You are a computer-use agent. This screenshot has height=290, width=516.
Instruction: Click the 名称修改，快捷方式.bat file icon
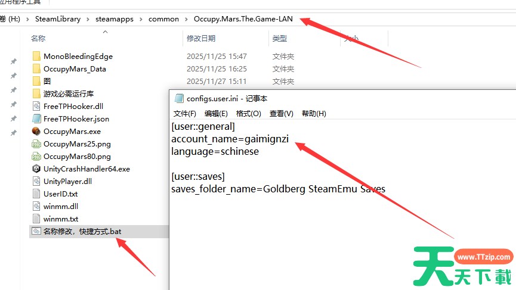[36, 231]
